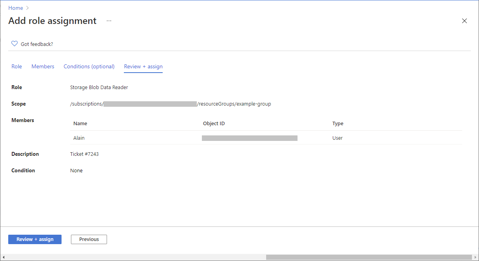Image resolution: width=479 pixels, height=261 pixels.
Task: Navigate to Home via the breadcrumb
Action: point(15,8)
